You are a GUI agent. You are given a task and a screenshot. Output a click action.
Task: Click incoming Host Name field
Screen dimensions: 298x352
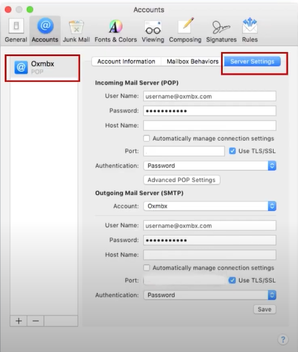tap(209, 126)
